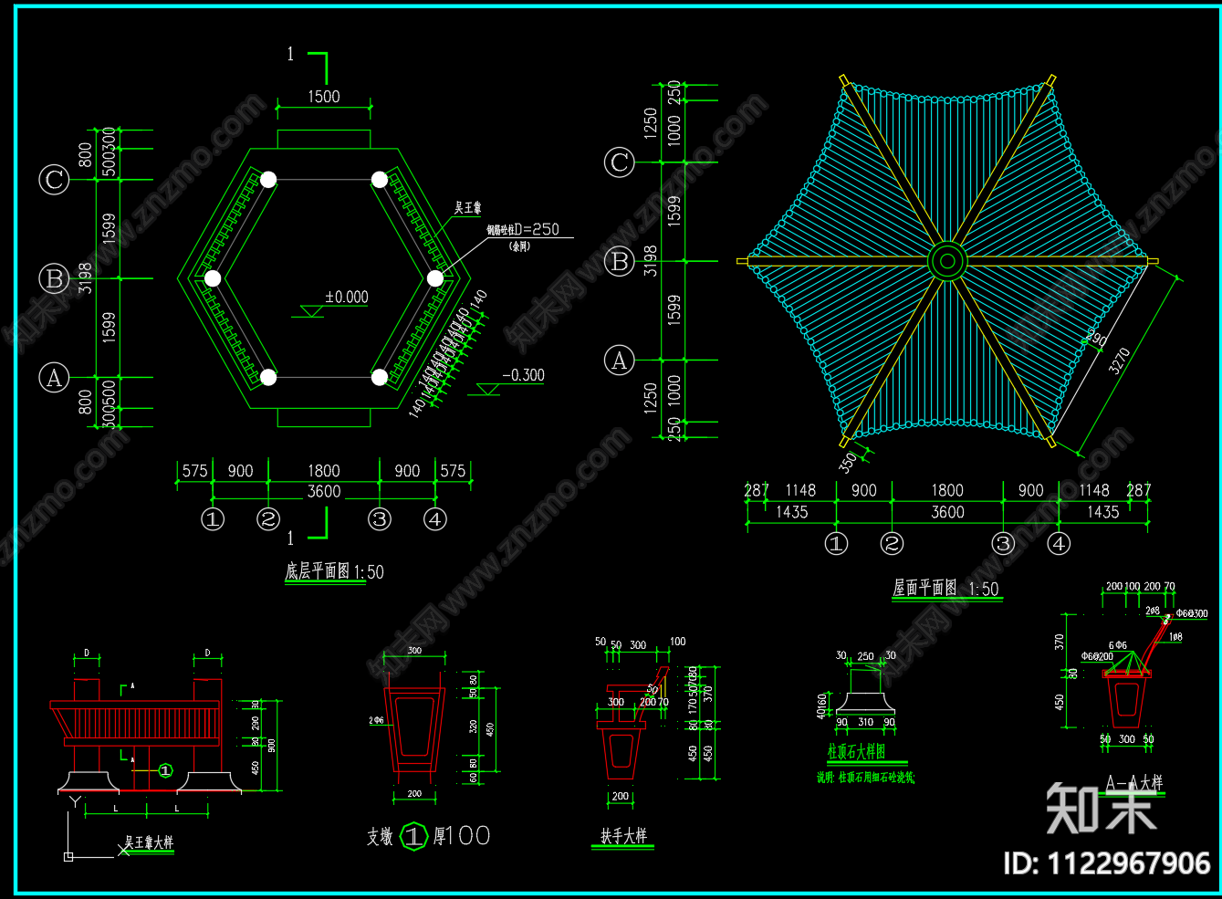Pick axis bubble A of the floor plan
This screenshot has width=1222, height=899.
click(54, 377)
